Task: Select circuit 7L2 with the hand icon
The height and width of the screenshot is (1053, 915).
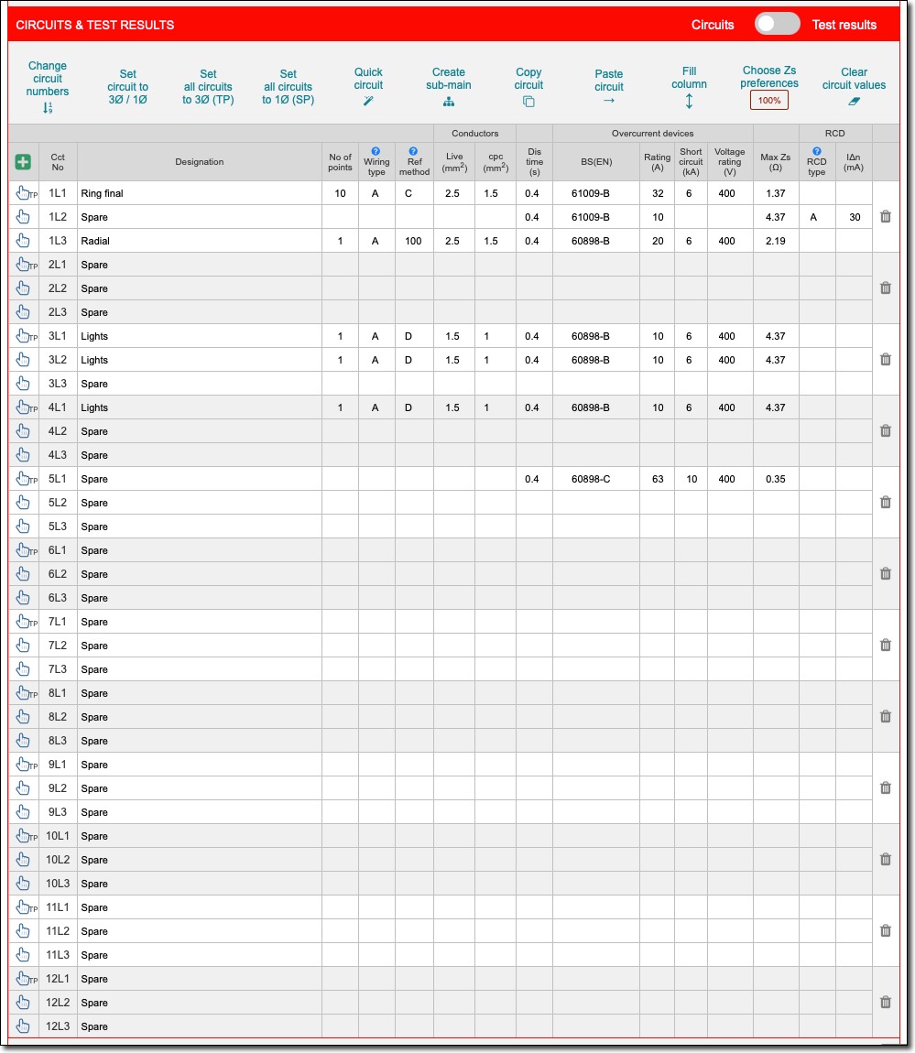Action: pyautogui.click(x=23, y=646)
